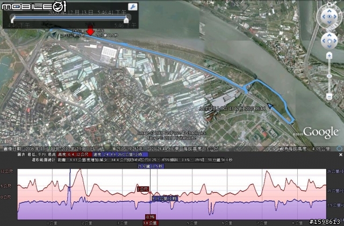Select the red elevation stats label
The width and height of the screenshot is (344, 226).
coord(74,155)
